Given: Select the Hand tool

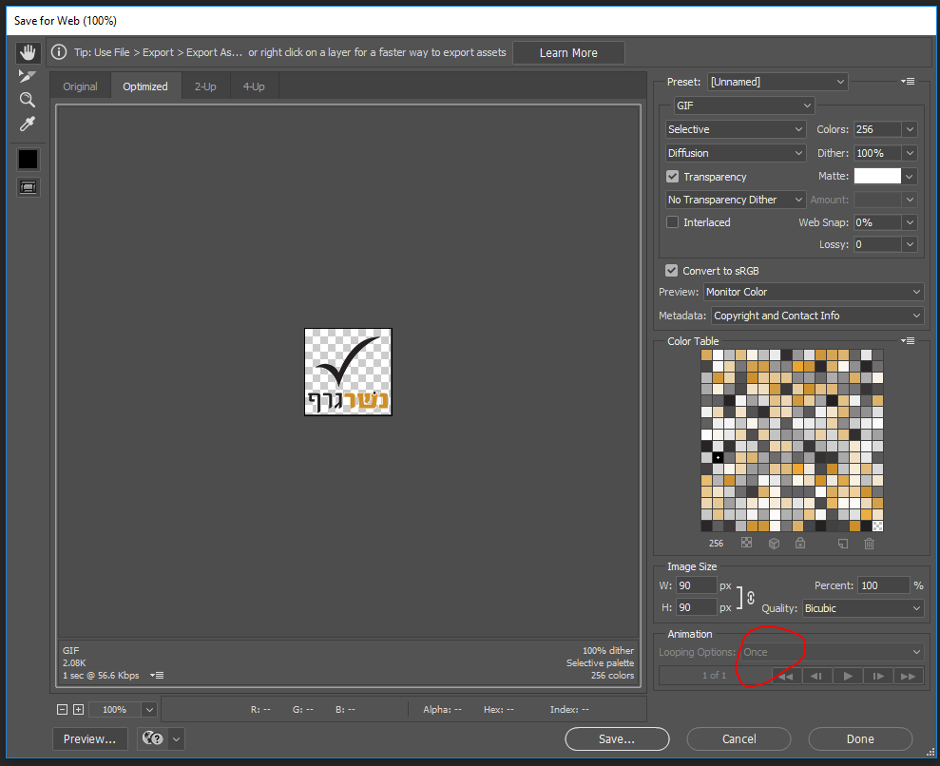Looking at the screenshot, I should tap(28, 52).
